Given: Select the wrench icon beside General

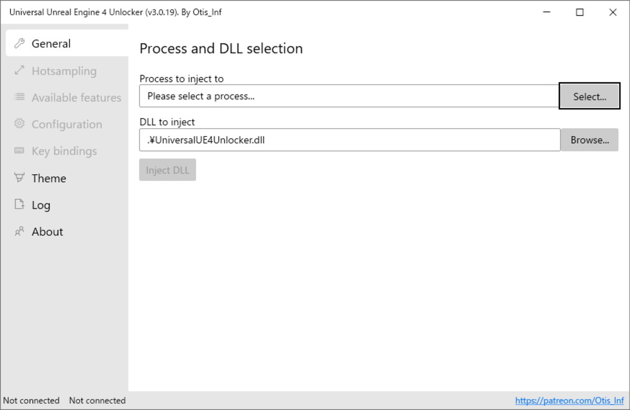Looking at the screenshot, I should click(20, 44).
